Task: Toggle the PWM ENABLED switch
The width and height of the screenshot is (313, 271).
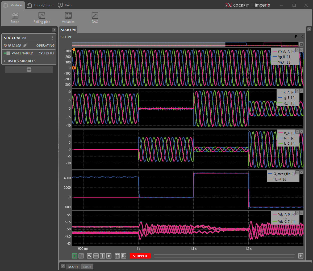Action: pyautogui.click(x=7, y=53)
